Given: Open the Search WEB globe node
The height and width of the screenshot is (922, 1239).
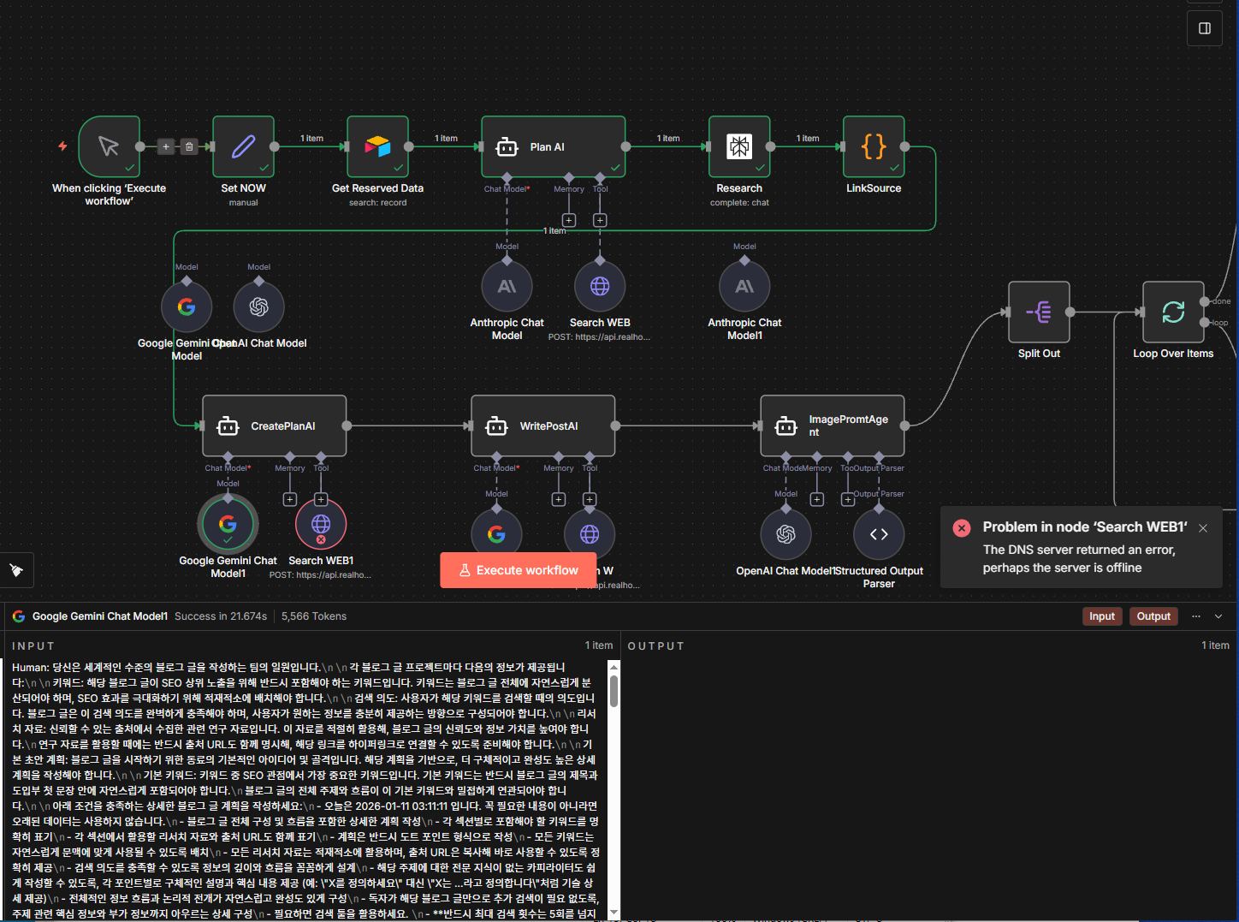Looking at the screenshot, I should click(600, 286).
